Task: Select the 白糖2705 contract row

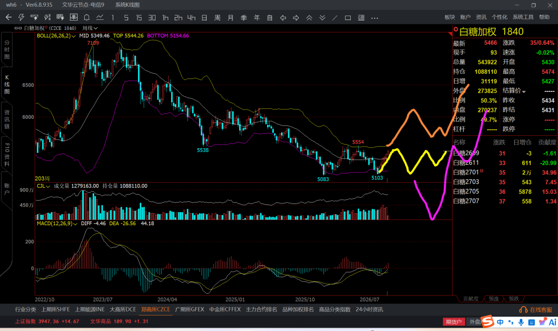Action: [504, 191]
